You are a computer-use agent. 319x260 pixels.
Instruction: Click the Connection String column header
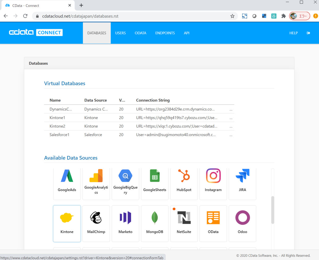click(153, 100)
